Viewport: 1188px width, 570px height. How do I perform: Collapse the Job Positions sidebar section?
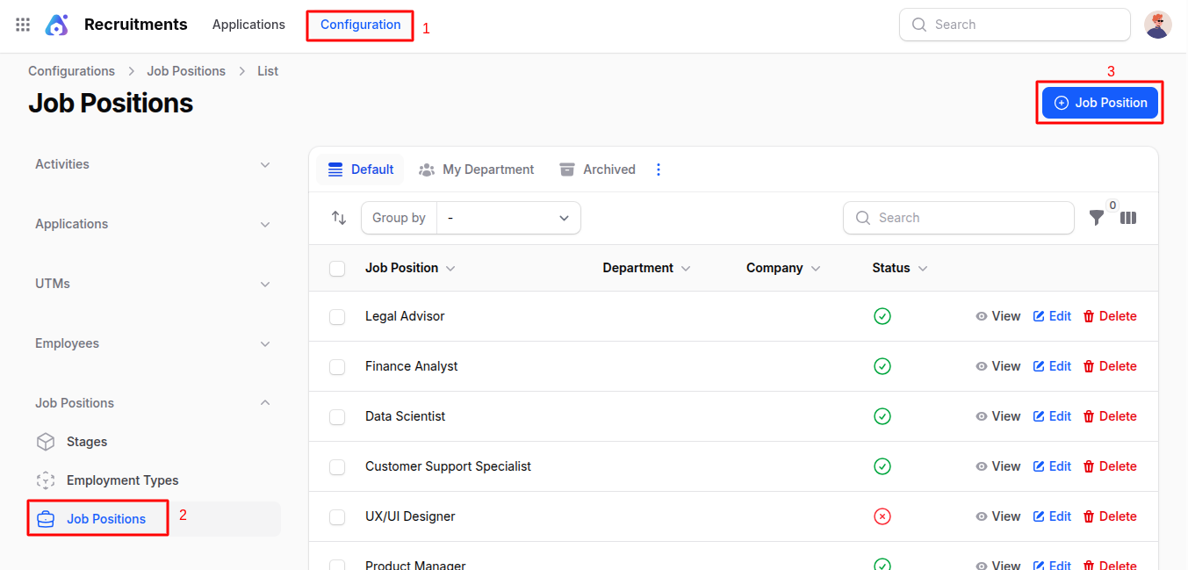point(265,402)
